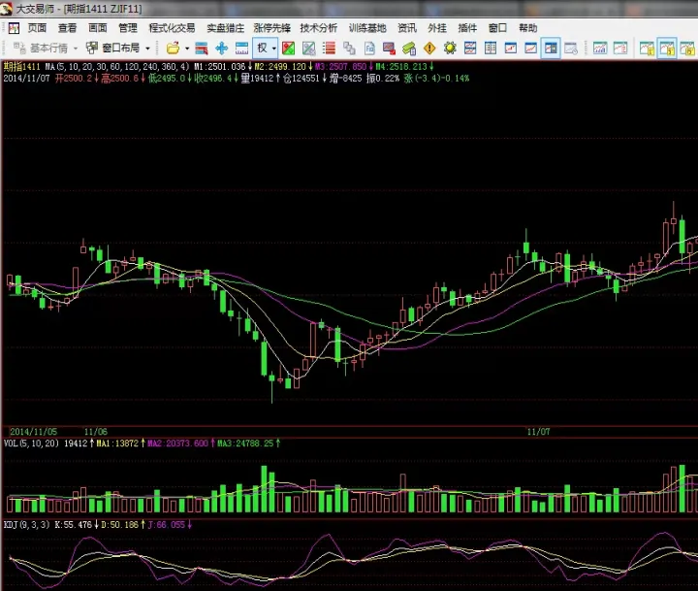The height and width of the screenshot is (591, 698).
Task: Click the KDJ(9,3,3) indicator label
Action: [25, 524]
